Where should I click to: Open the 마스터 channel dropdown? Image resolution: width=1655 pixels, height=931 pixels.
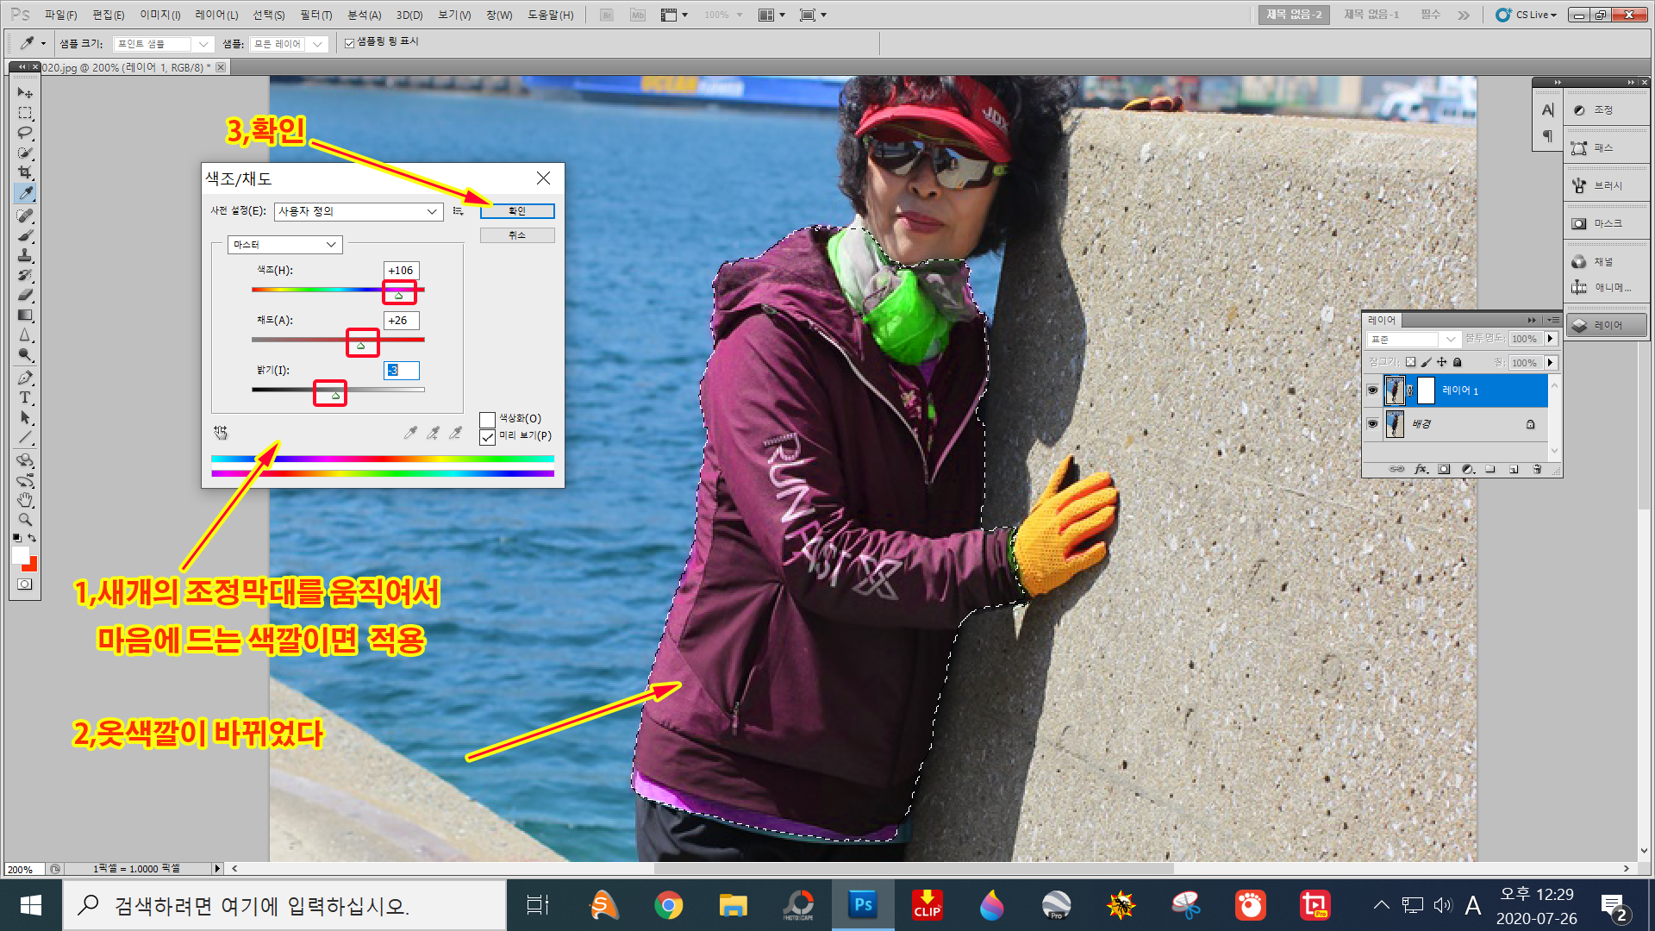click(284, 245)
